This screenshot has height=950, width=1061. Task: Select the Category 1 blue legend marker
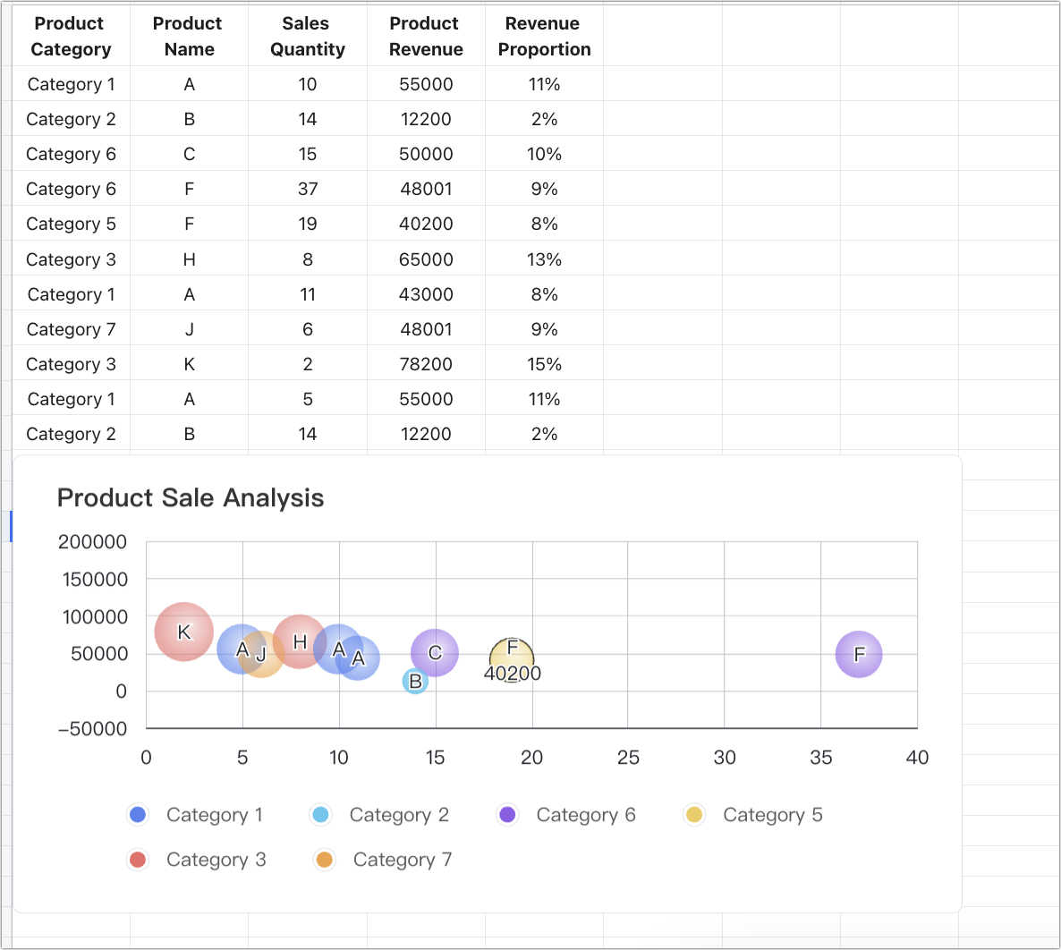coord(135,815)
